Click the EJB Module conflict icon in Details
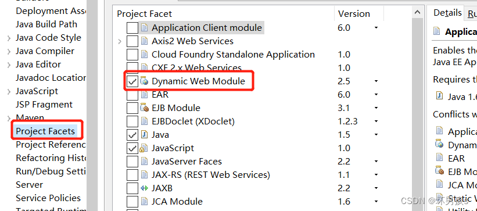This screenshot has height=211, width=477. tap(439, 171)
